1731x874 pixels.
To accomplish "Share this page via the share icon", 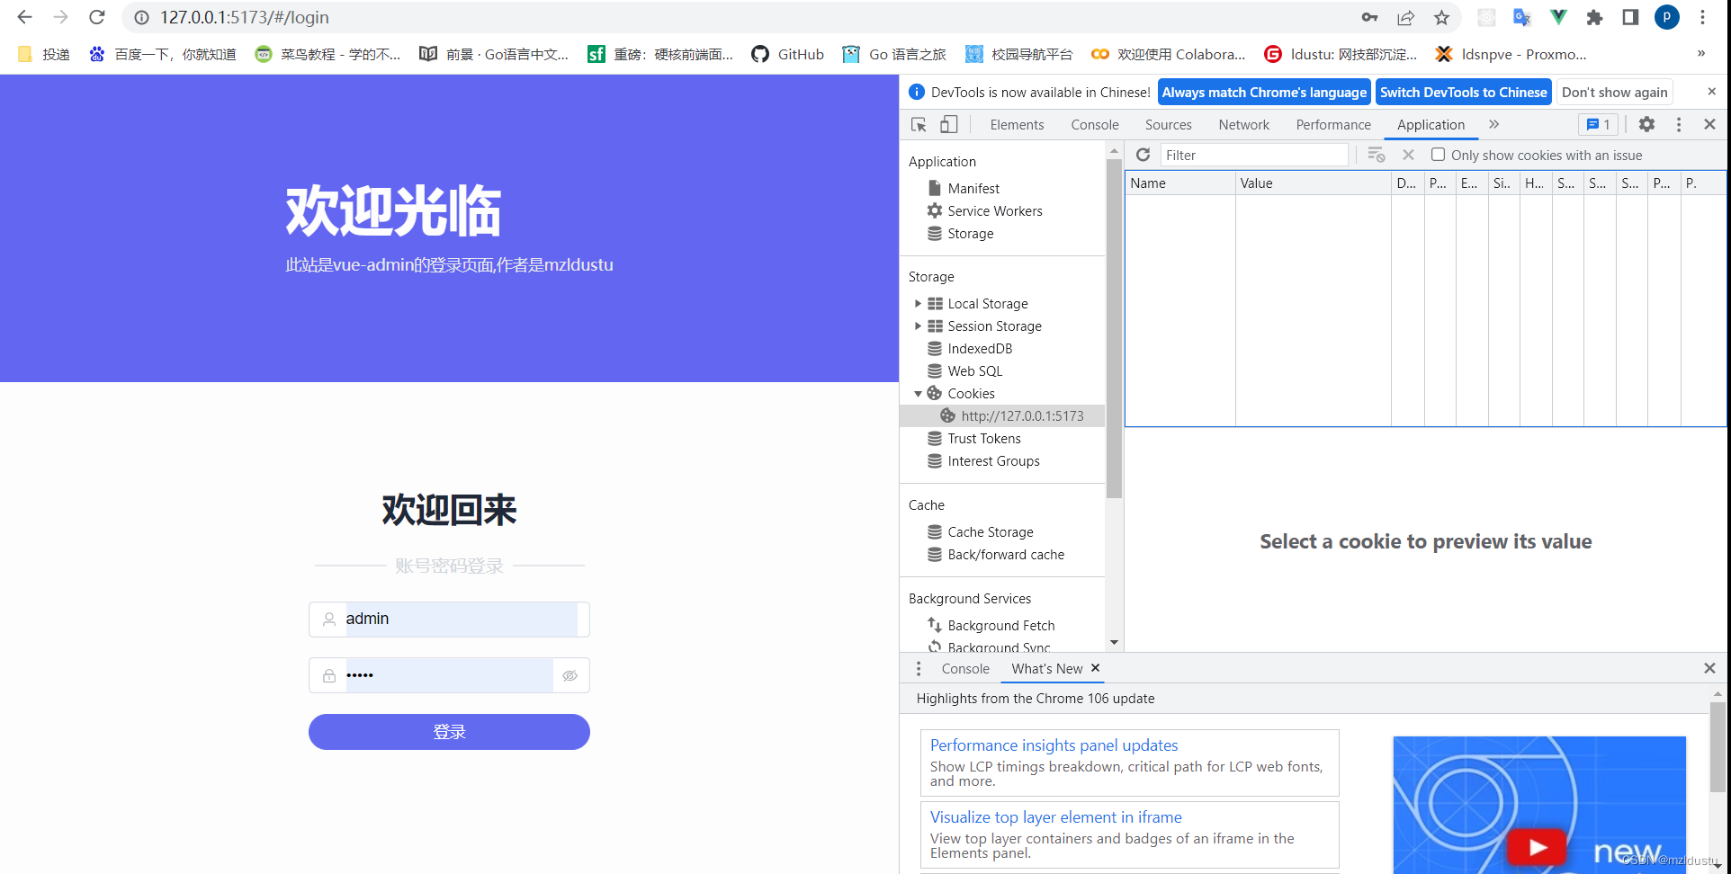I will point(1405,17).
